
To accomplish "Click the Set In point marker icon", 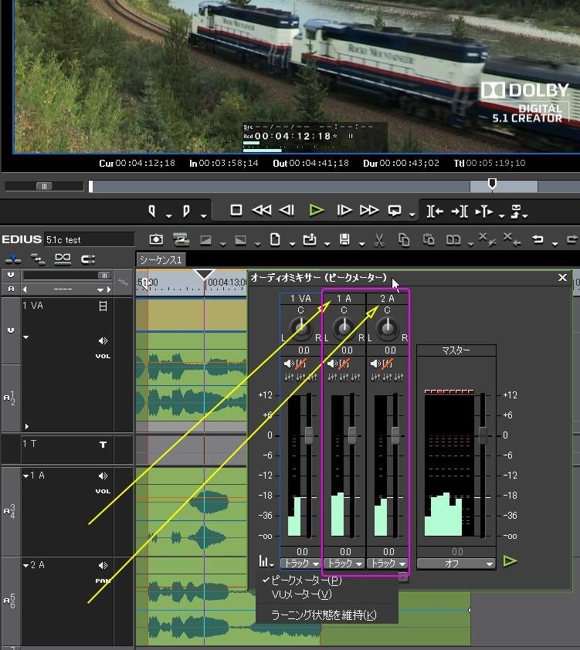I will click(x=152, y=211).
